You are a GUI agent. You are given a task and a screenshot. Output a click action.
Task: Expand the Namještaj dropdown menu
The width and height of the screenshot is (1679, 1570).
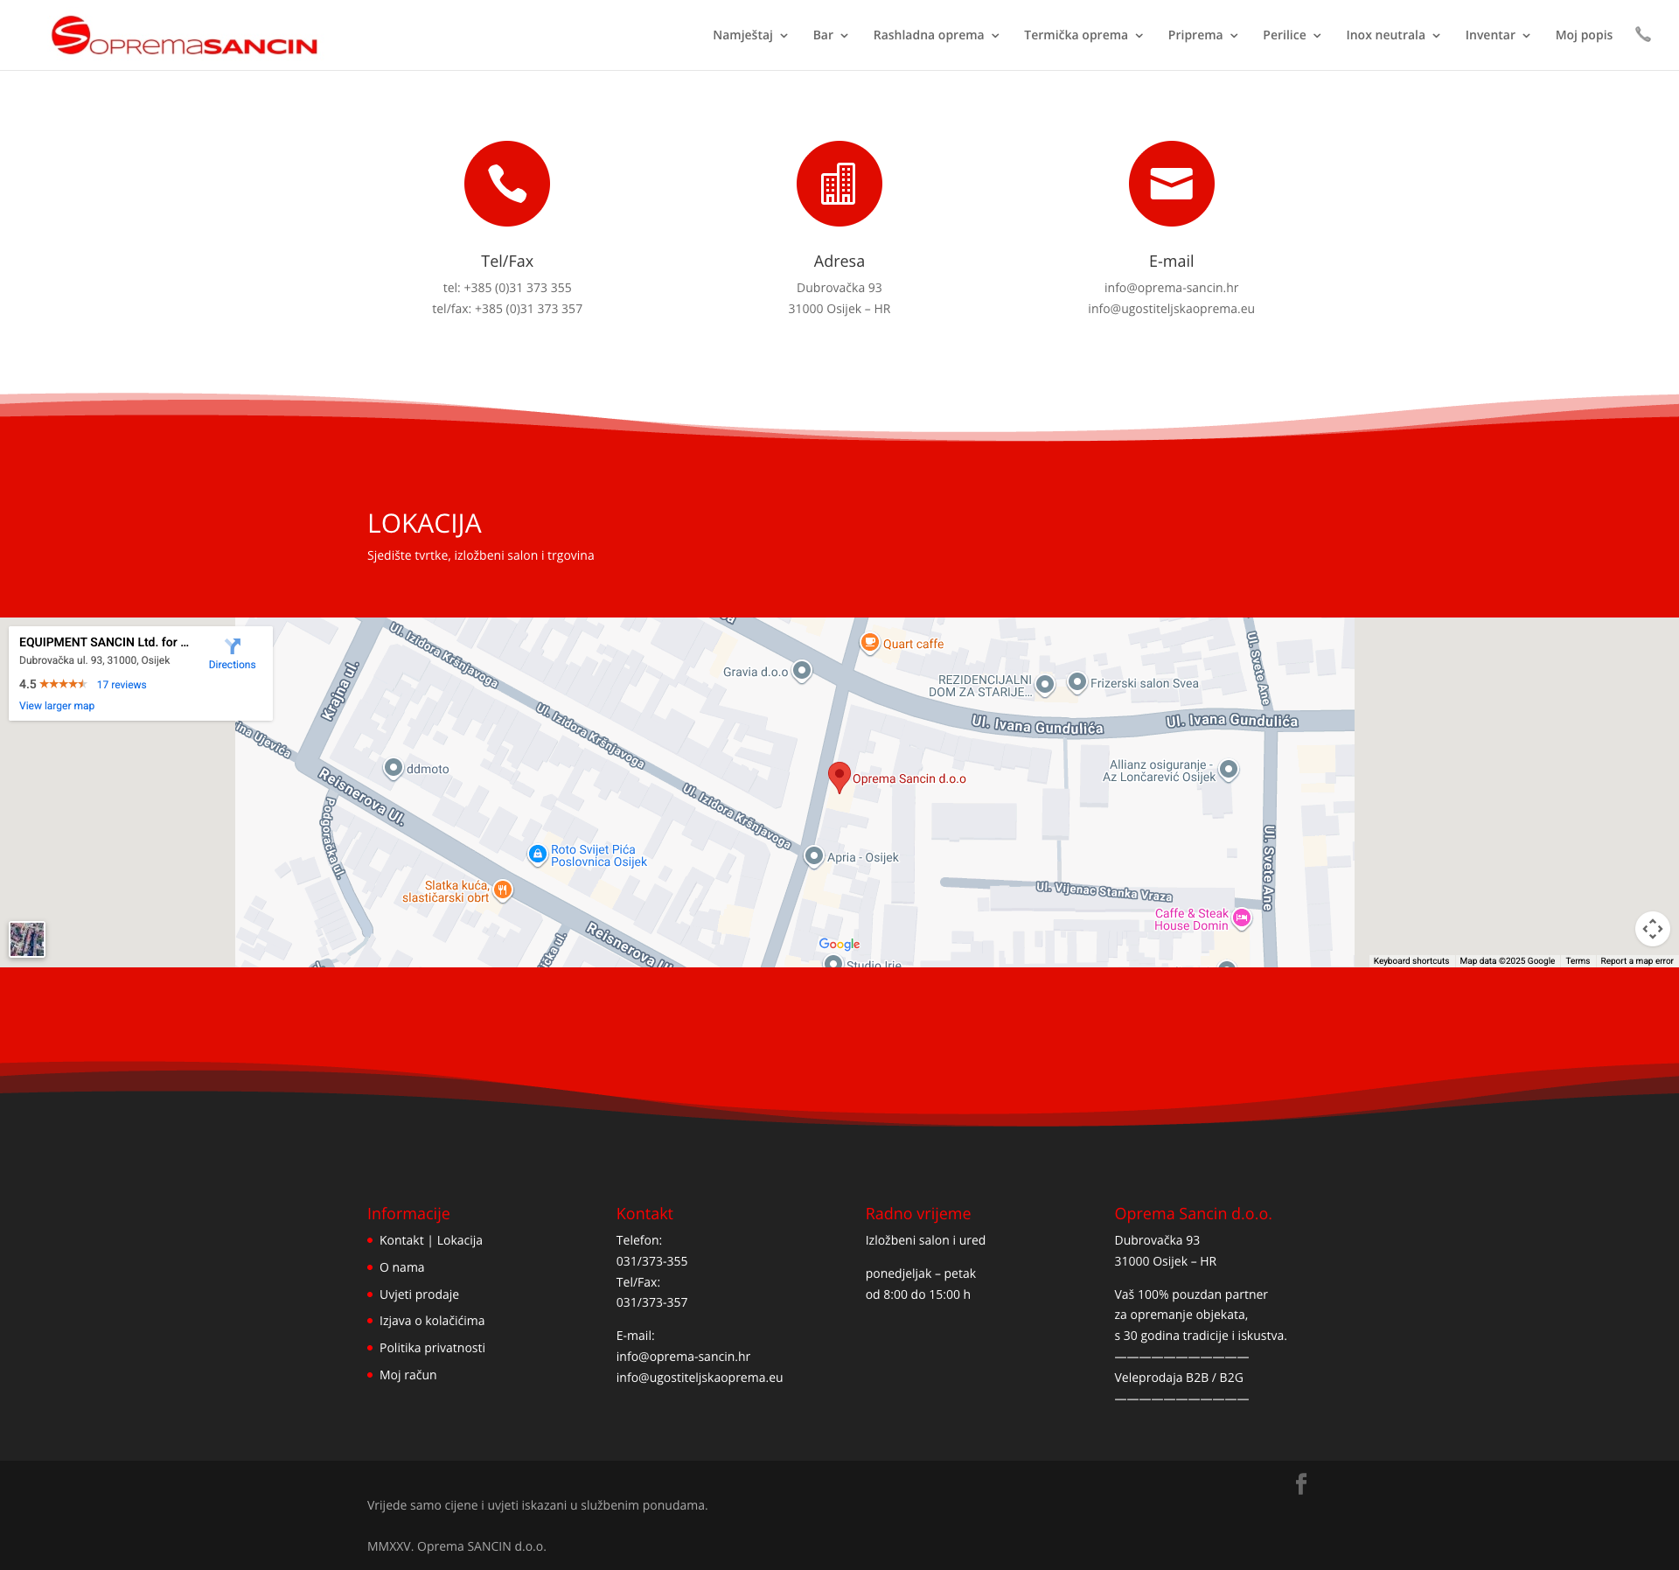click(x=750, y=35)
